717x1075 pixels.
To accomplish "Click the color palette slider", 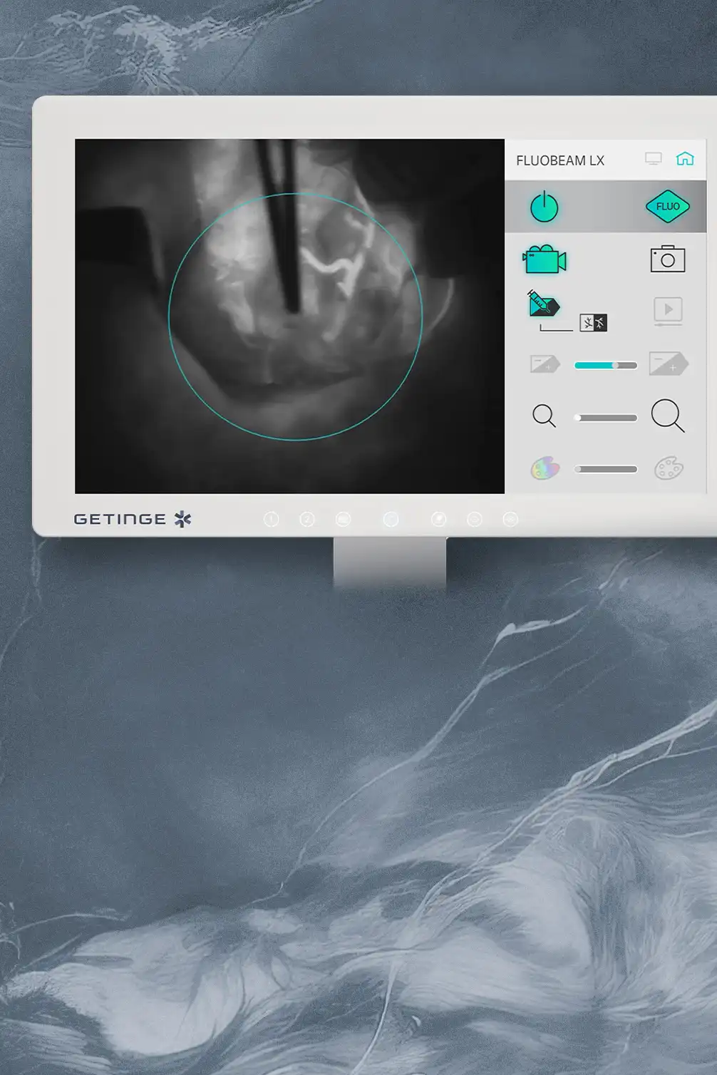I will coord(605,469).
